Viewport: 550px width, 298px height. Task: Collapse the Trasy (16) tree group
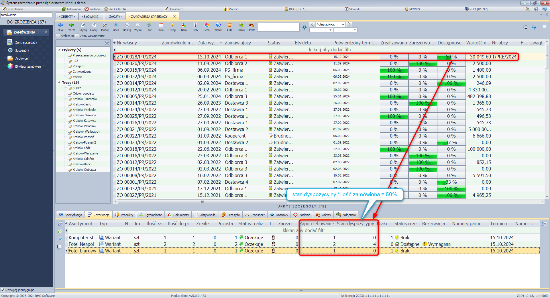(59, 83)
